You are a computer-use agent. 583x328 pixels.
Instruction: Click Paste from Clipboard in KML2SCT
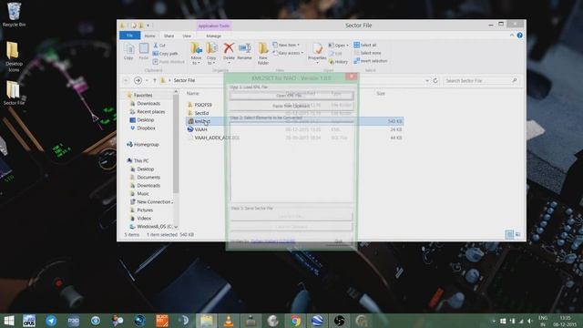coord(291,106)
